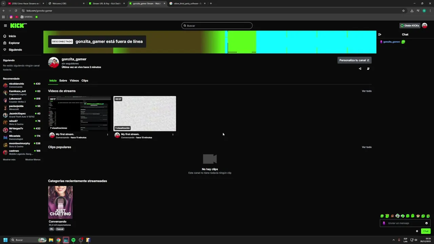
Task: Click Personaliza tu canal button
Action: pyautogui.click(x=354, y=60)
